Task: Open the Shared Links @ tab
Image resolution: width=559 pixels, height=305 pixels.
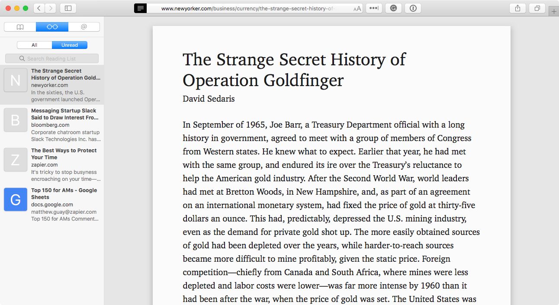Action: tap(84, 27)
